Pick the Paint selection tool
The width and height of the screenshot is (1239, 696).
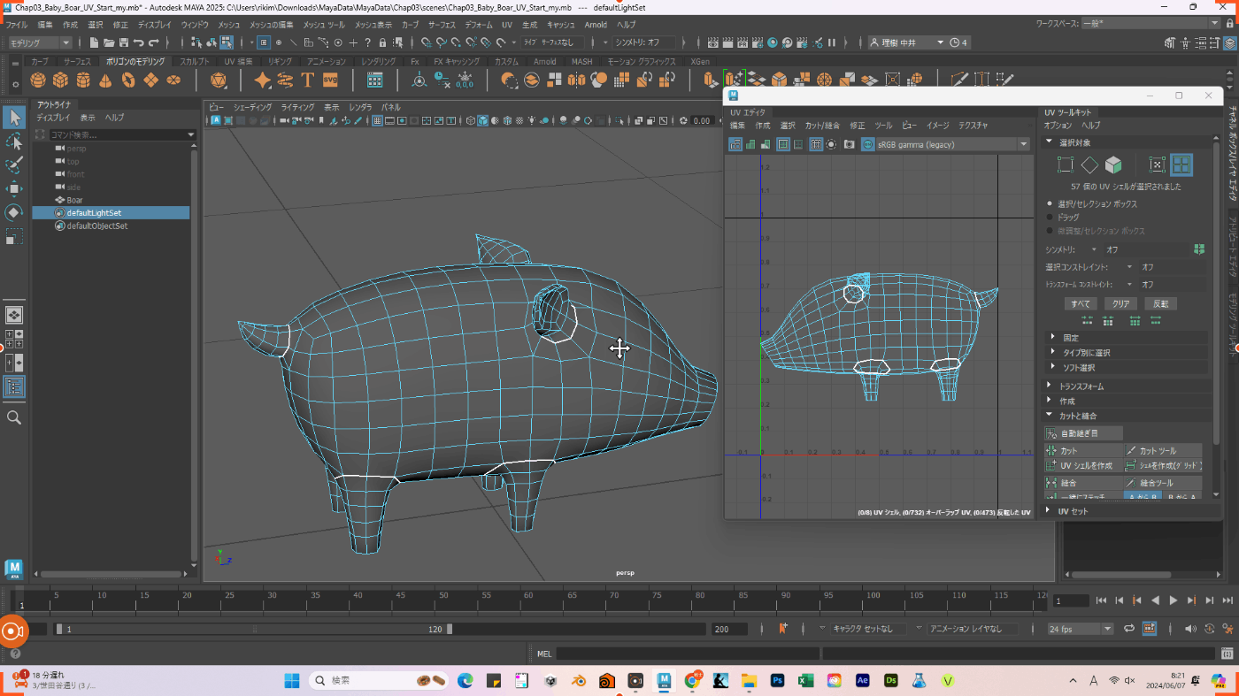(x=14, y=164)
